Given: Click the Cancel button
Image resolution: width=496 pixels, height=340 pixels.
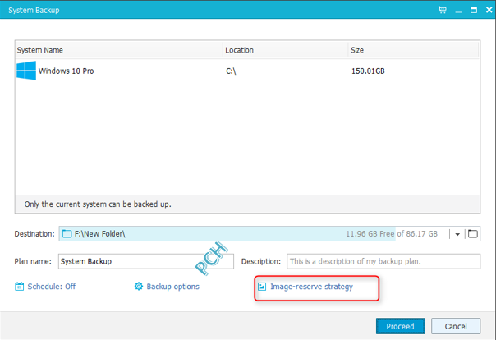Looking at the screenshot, I should point(456,326).
